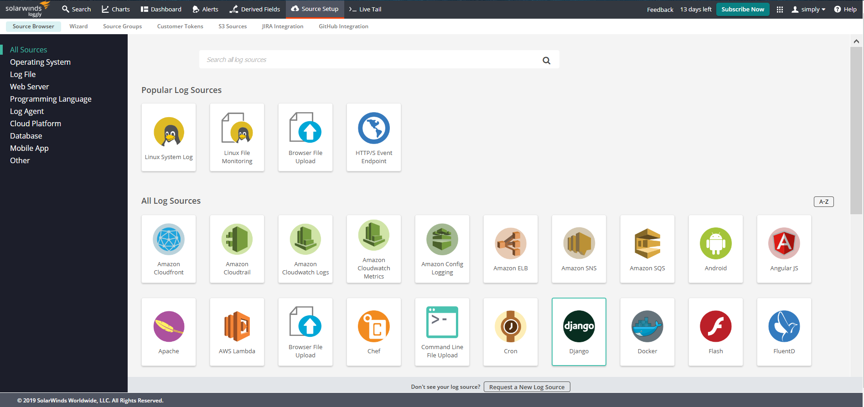This screenshot has width=864, height=407.
Task: Go to the Customer Tokens tab
Action: 180,26
